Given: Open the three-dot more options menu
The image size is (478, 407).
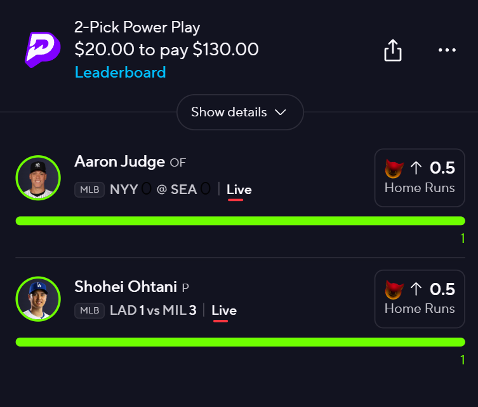Looking at the screenshot, I should pyautogui.click(x=447, y=50).
